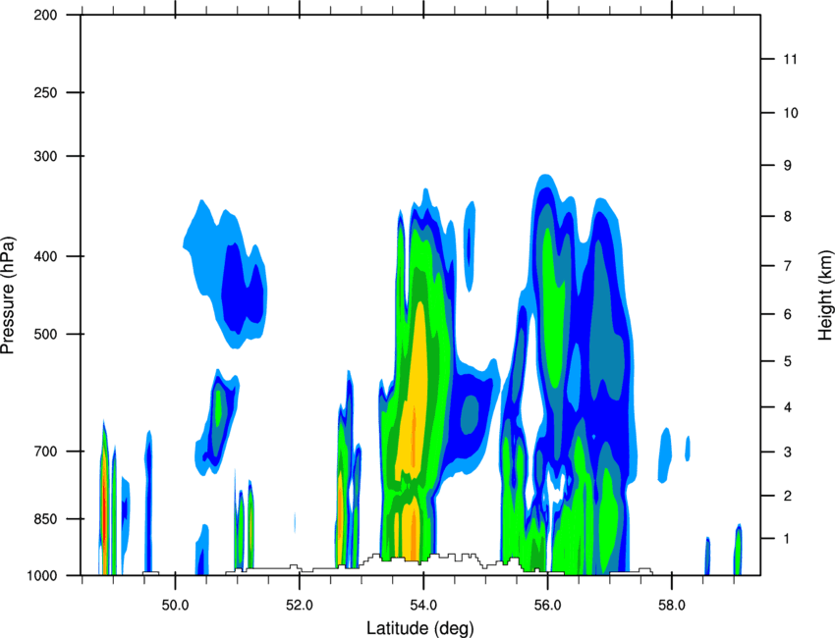Viewport: 835px width, 638px height.
Task: Click the 2 km height label
Action: [787, 496]
